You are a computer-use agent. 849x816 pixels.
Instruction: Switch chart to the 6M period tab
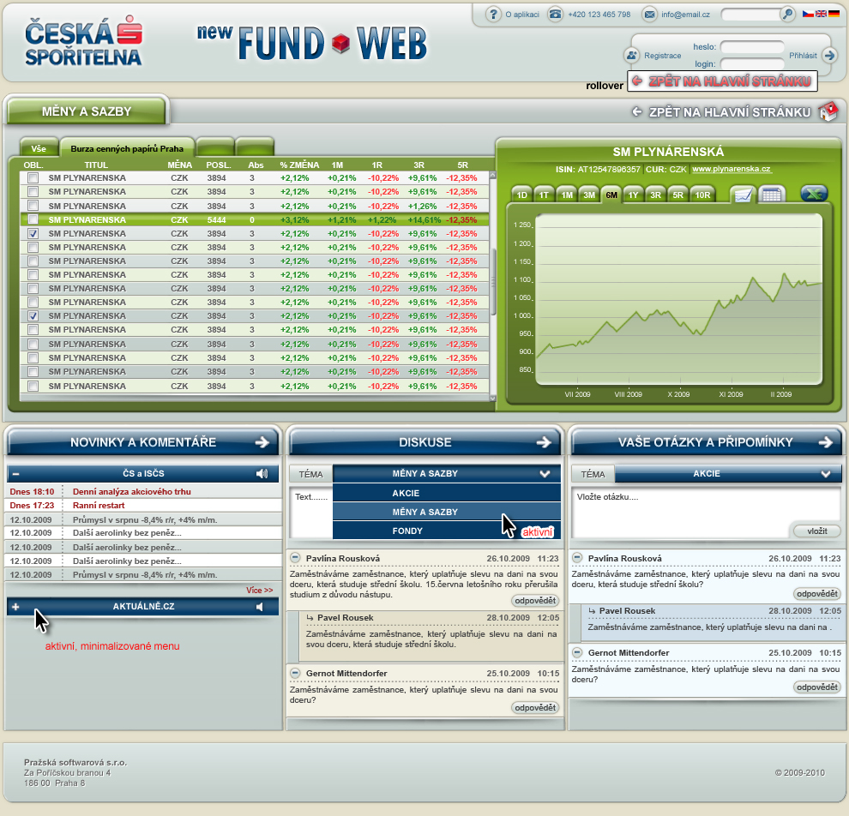pyautogui.click(x=611, y=195)
